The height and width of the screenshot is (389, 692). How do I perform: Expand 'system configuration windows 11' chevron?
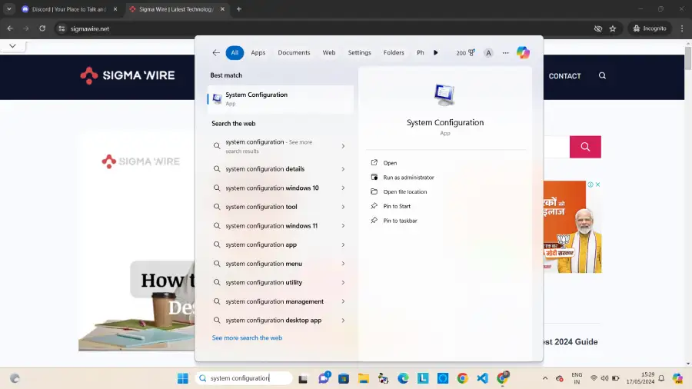tap(343, 226)
